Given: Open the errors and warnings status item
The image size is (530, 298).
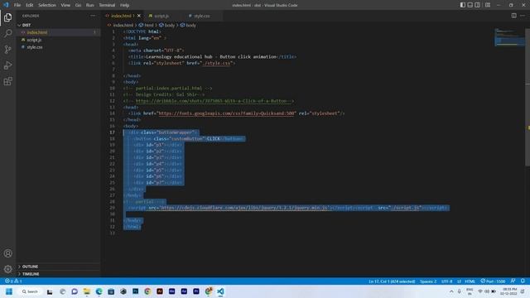Looking at the screenshot, I should pos(13,281).
